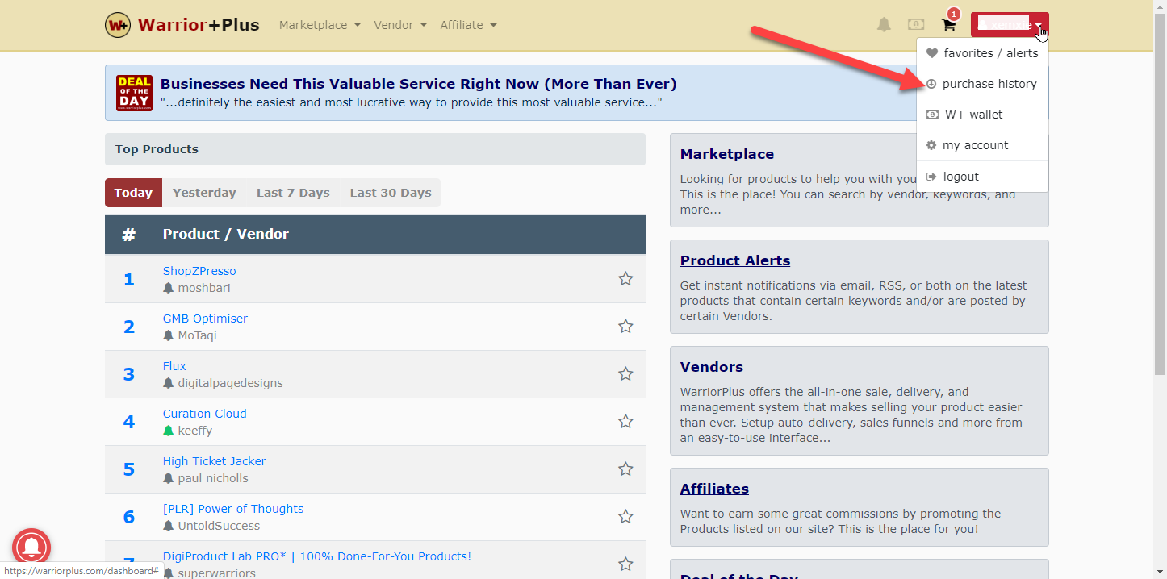The width and height of the screenshot is (1167, 579).
Task: Click bell icon beside digitalpagedesigns
Action: point(169,383)
